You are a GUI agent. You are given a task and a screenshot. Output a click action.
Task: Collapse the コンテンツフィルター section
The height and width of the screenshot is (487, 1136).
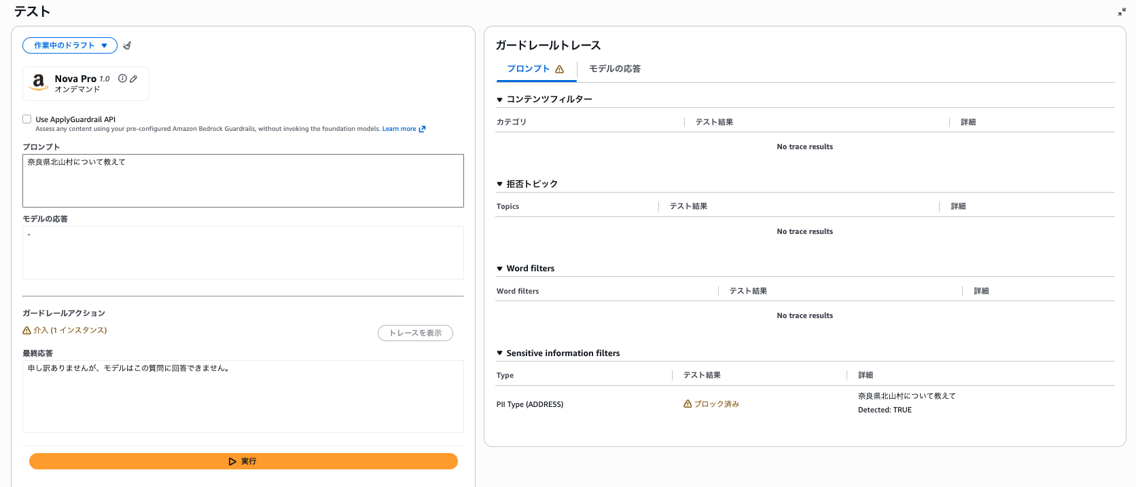pyautogui.click(x=500, y=100)
